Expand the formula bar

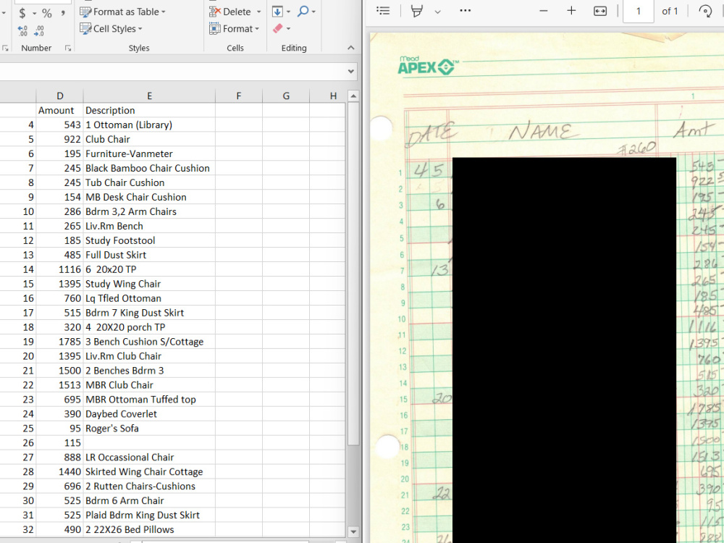click(x=351, y=72)
